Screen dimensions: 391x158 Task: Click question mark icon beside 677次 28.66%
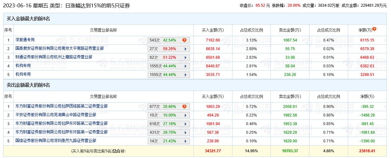(184, 107)
